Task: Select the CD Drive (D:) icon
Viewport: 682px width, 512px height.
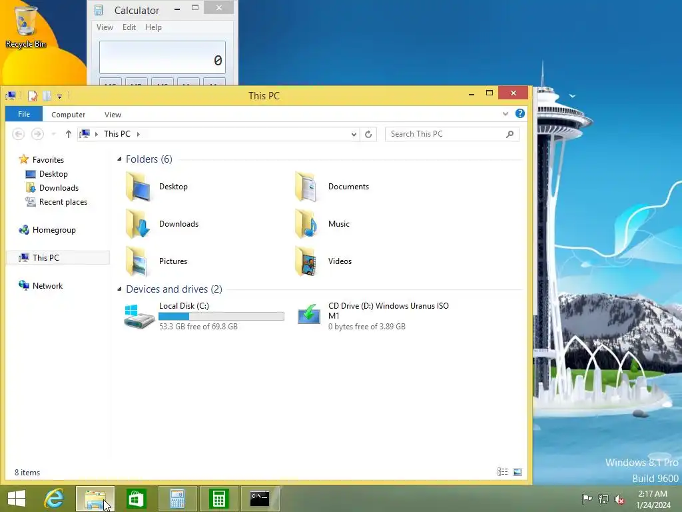Action: [x=309, y=315]
